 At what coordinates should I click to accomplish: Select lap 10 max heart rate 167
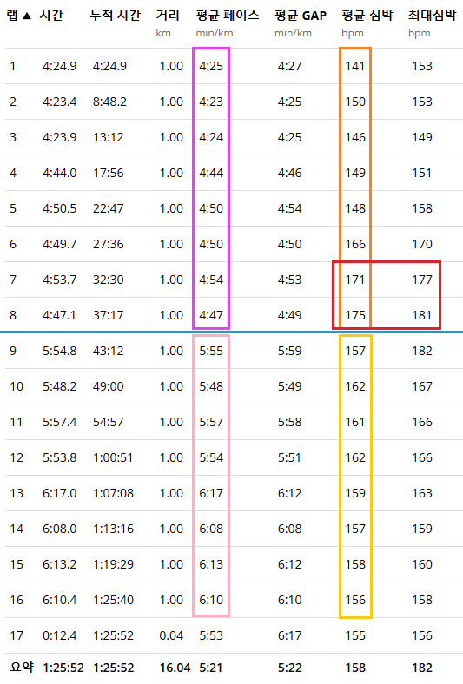point(422,386)
